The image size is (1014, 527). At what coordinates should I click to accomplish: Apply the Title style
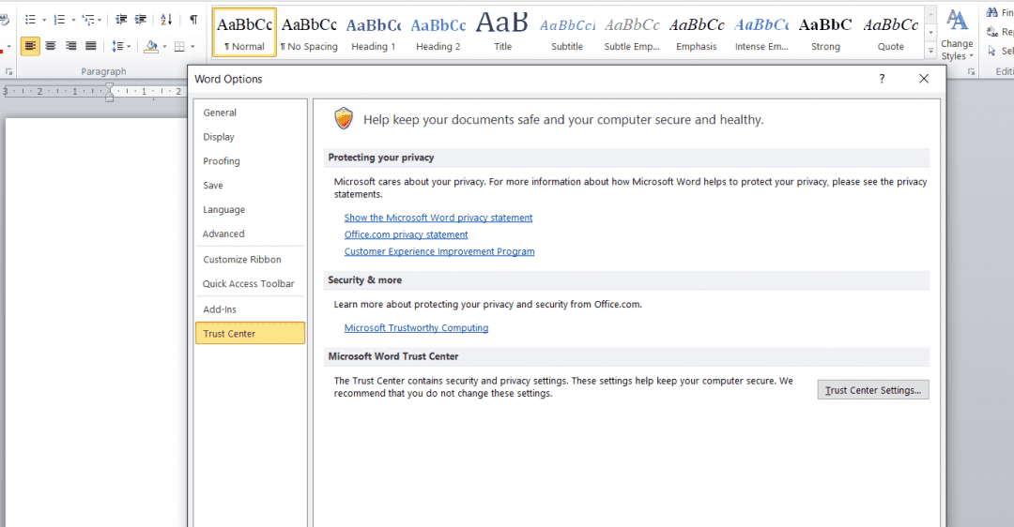503,32
